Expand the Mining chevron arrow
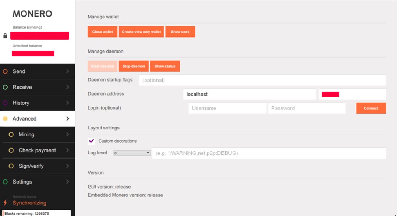Viewport: 397px width, 217px height. point(68,135)
